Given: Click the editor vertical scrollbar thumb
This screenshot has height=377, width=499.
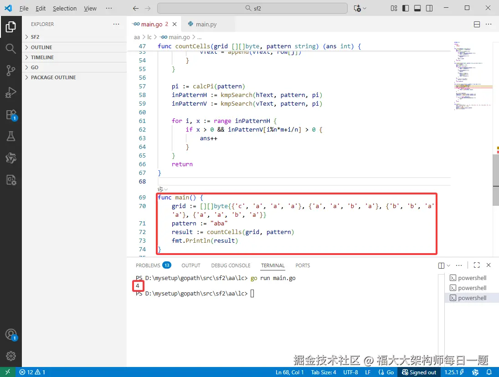Looking at the screenshot, I should click(x=496, y=180).
